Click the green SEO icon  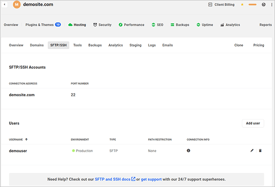[x=154, y=25]
